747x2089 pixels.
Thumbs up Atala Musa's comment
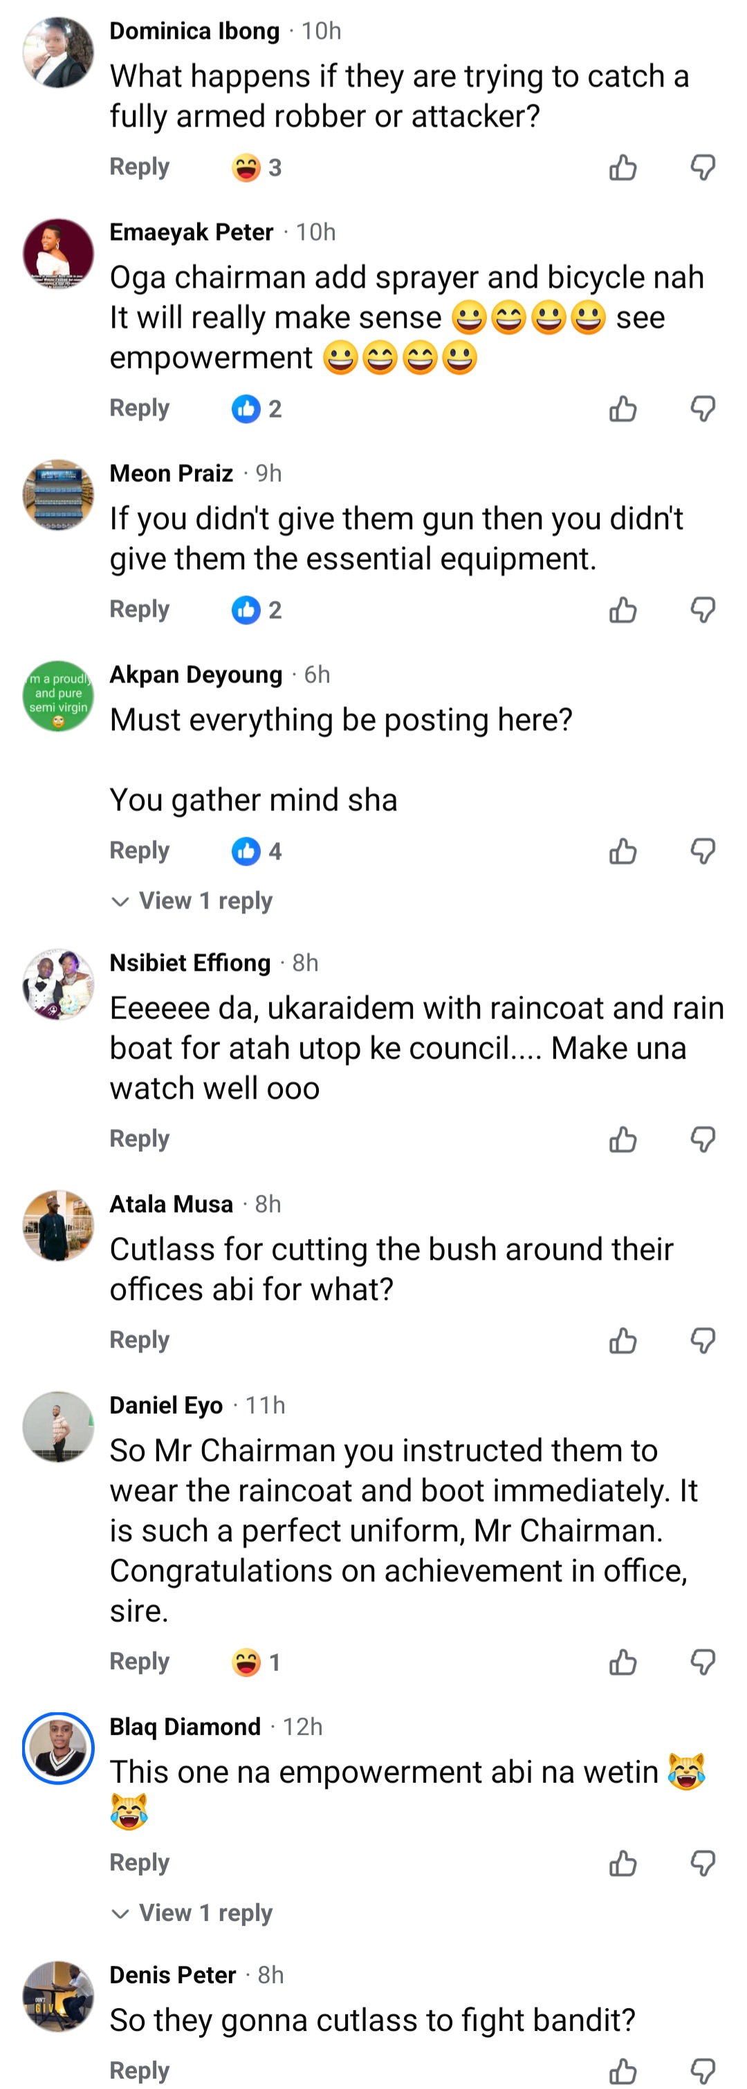(x=622, y=1341)
